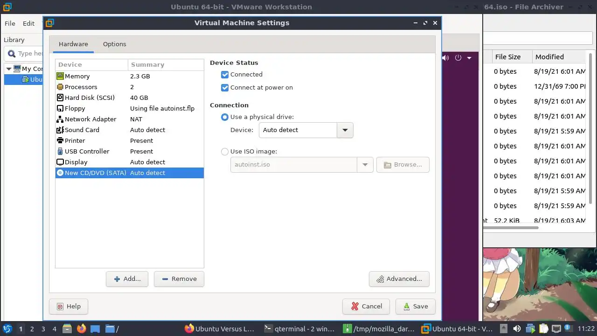Click the sound icon in VMware toolbar
This screenshot has width=597, height=336.
[x=445, y=58]
